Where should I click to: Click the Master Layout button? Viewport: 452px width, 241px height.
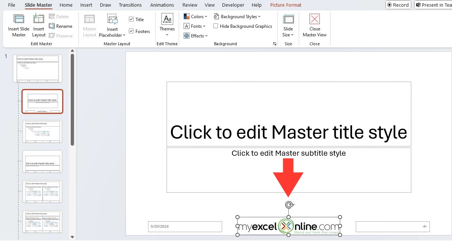coord(90,25)
